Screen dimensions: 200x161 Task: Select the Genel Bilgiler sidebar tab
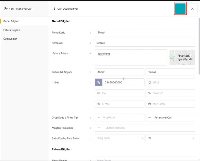pos(11,21)
